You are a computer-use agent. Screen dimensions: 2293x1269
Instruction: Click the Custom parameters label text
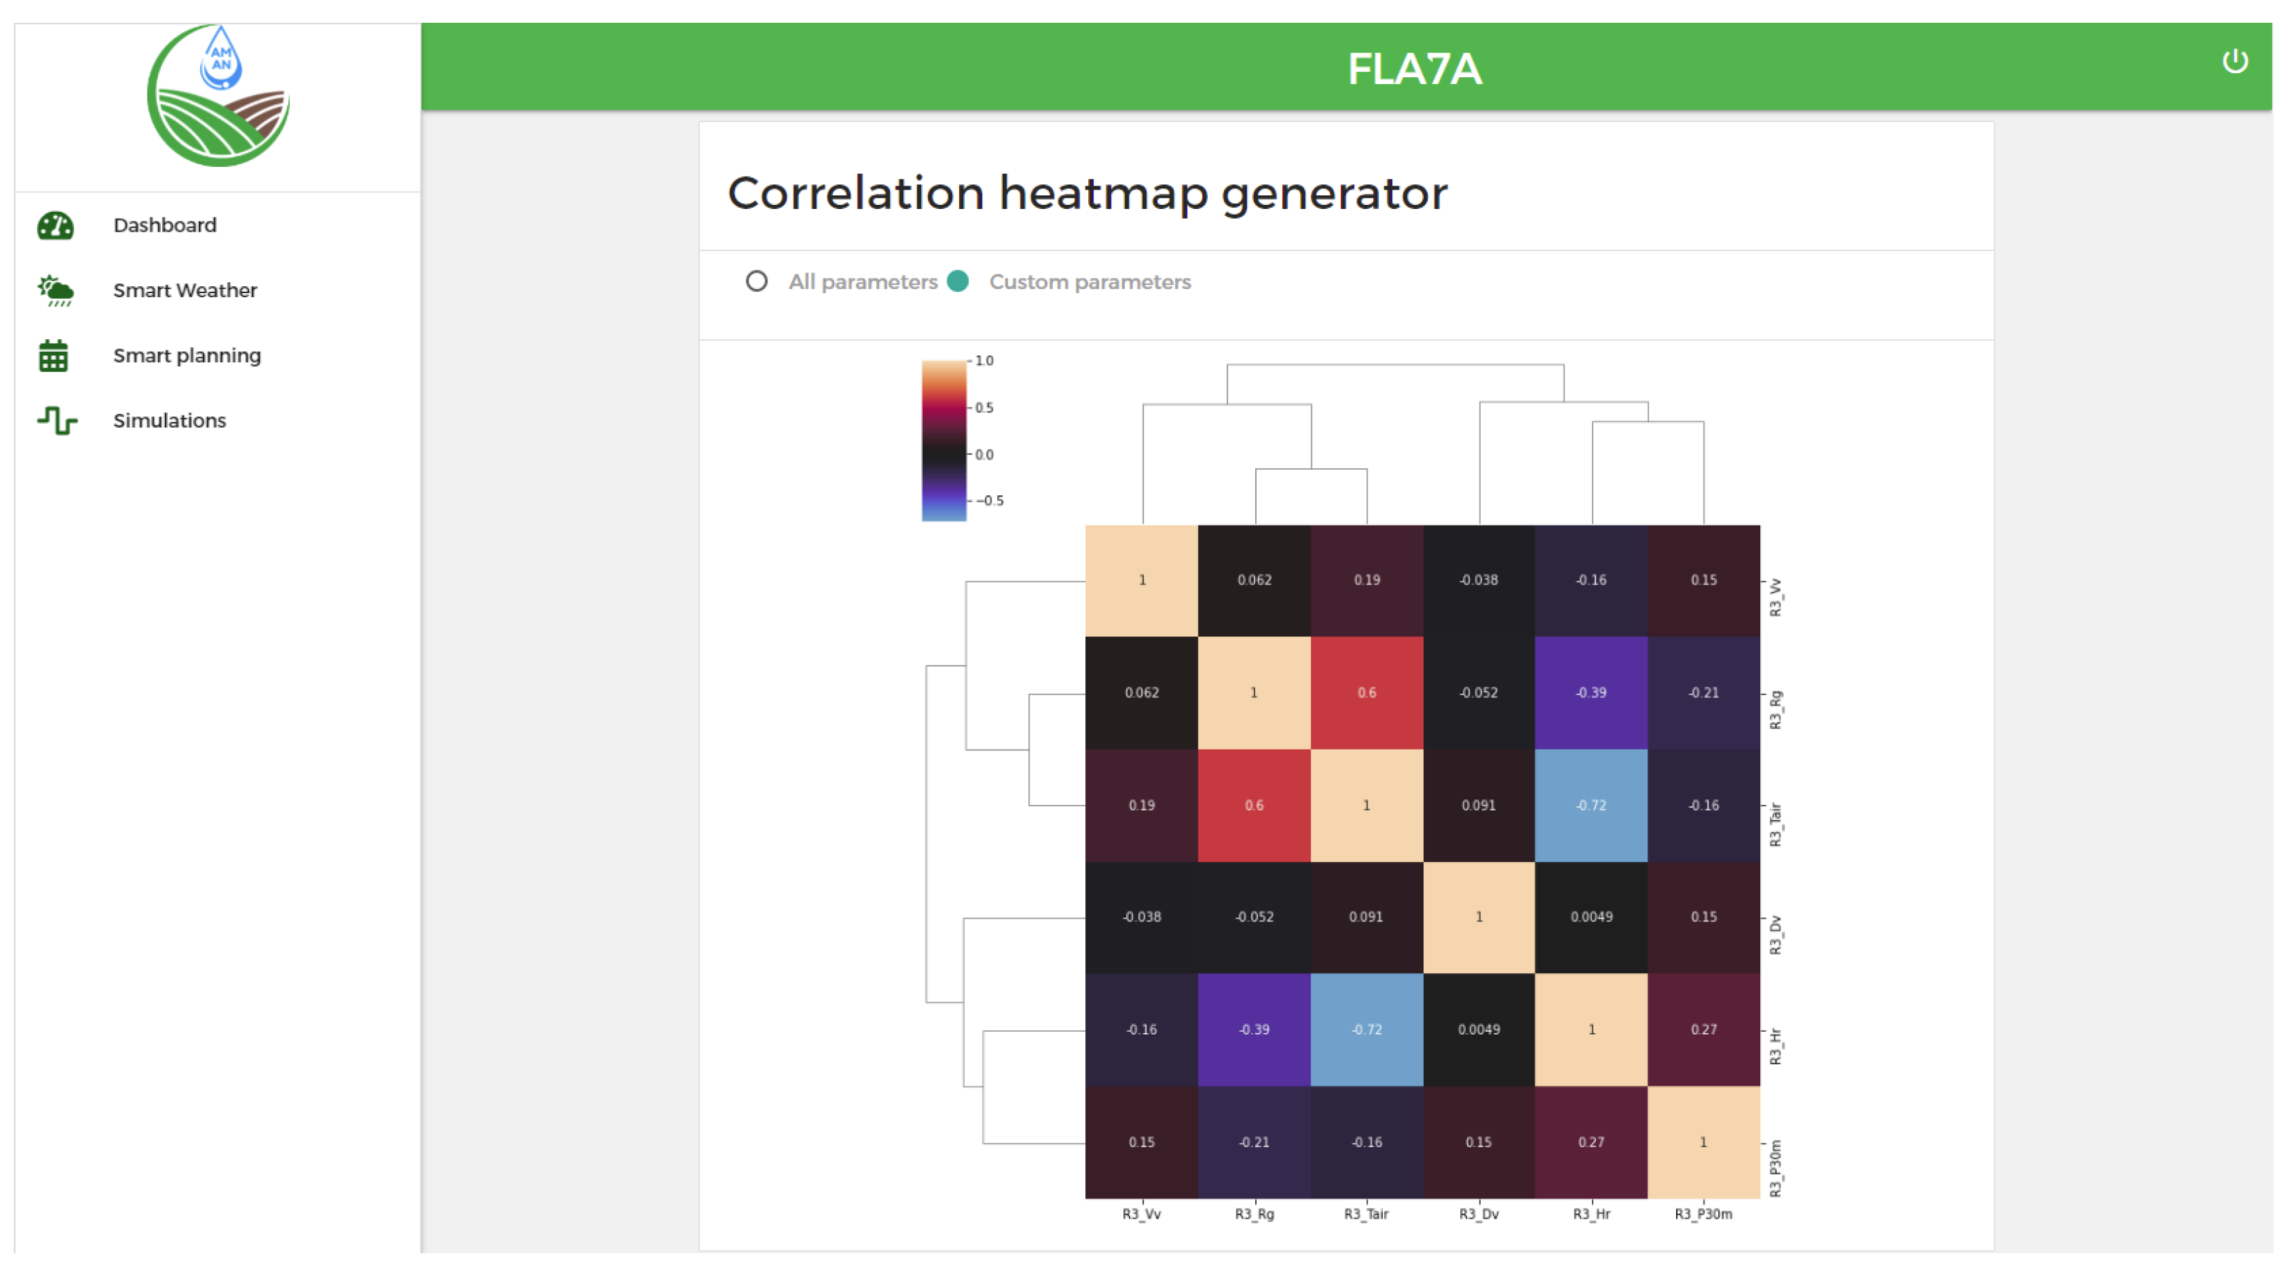coord(1090,282)
